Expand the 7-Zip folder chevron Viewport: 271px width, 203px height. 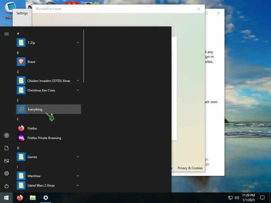(78, 43)
